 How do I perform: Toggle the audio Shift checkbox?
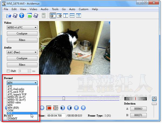8,71
